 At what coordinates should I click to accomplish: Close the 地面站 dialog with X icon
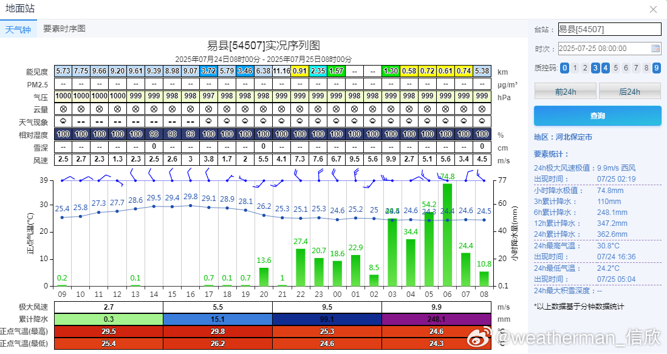(x=653, y=9)
